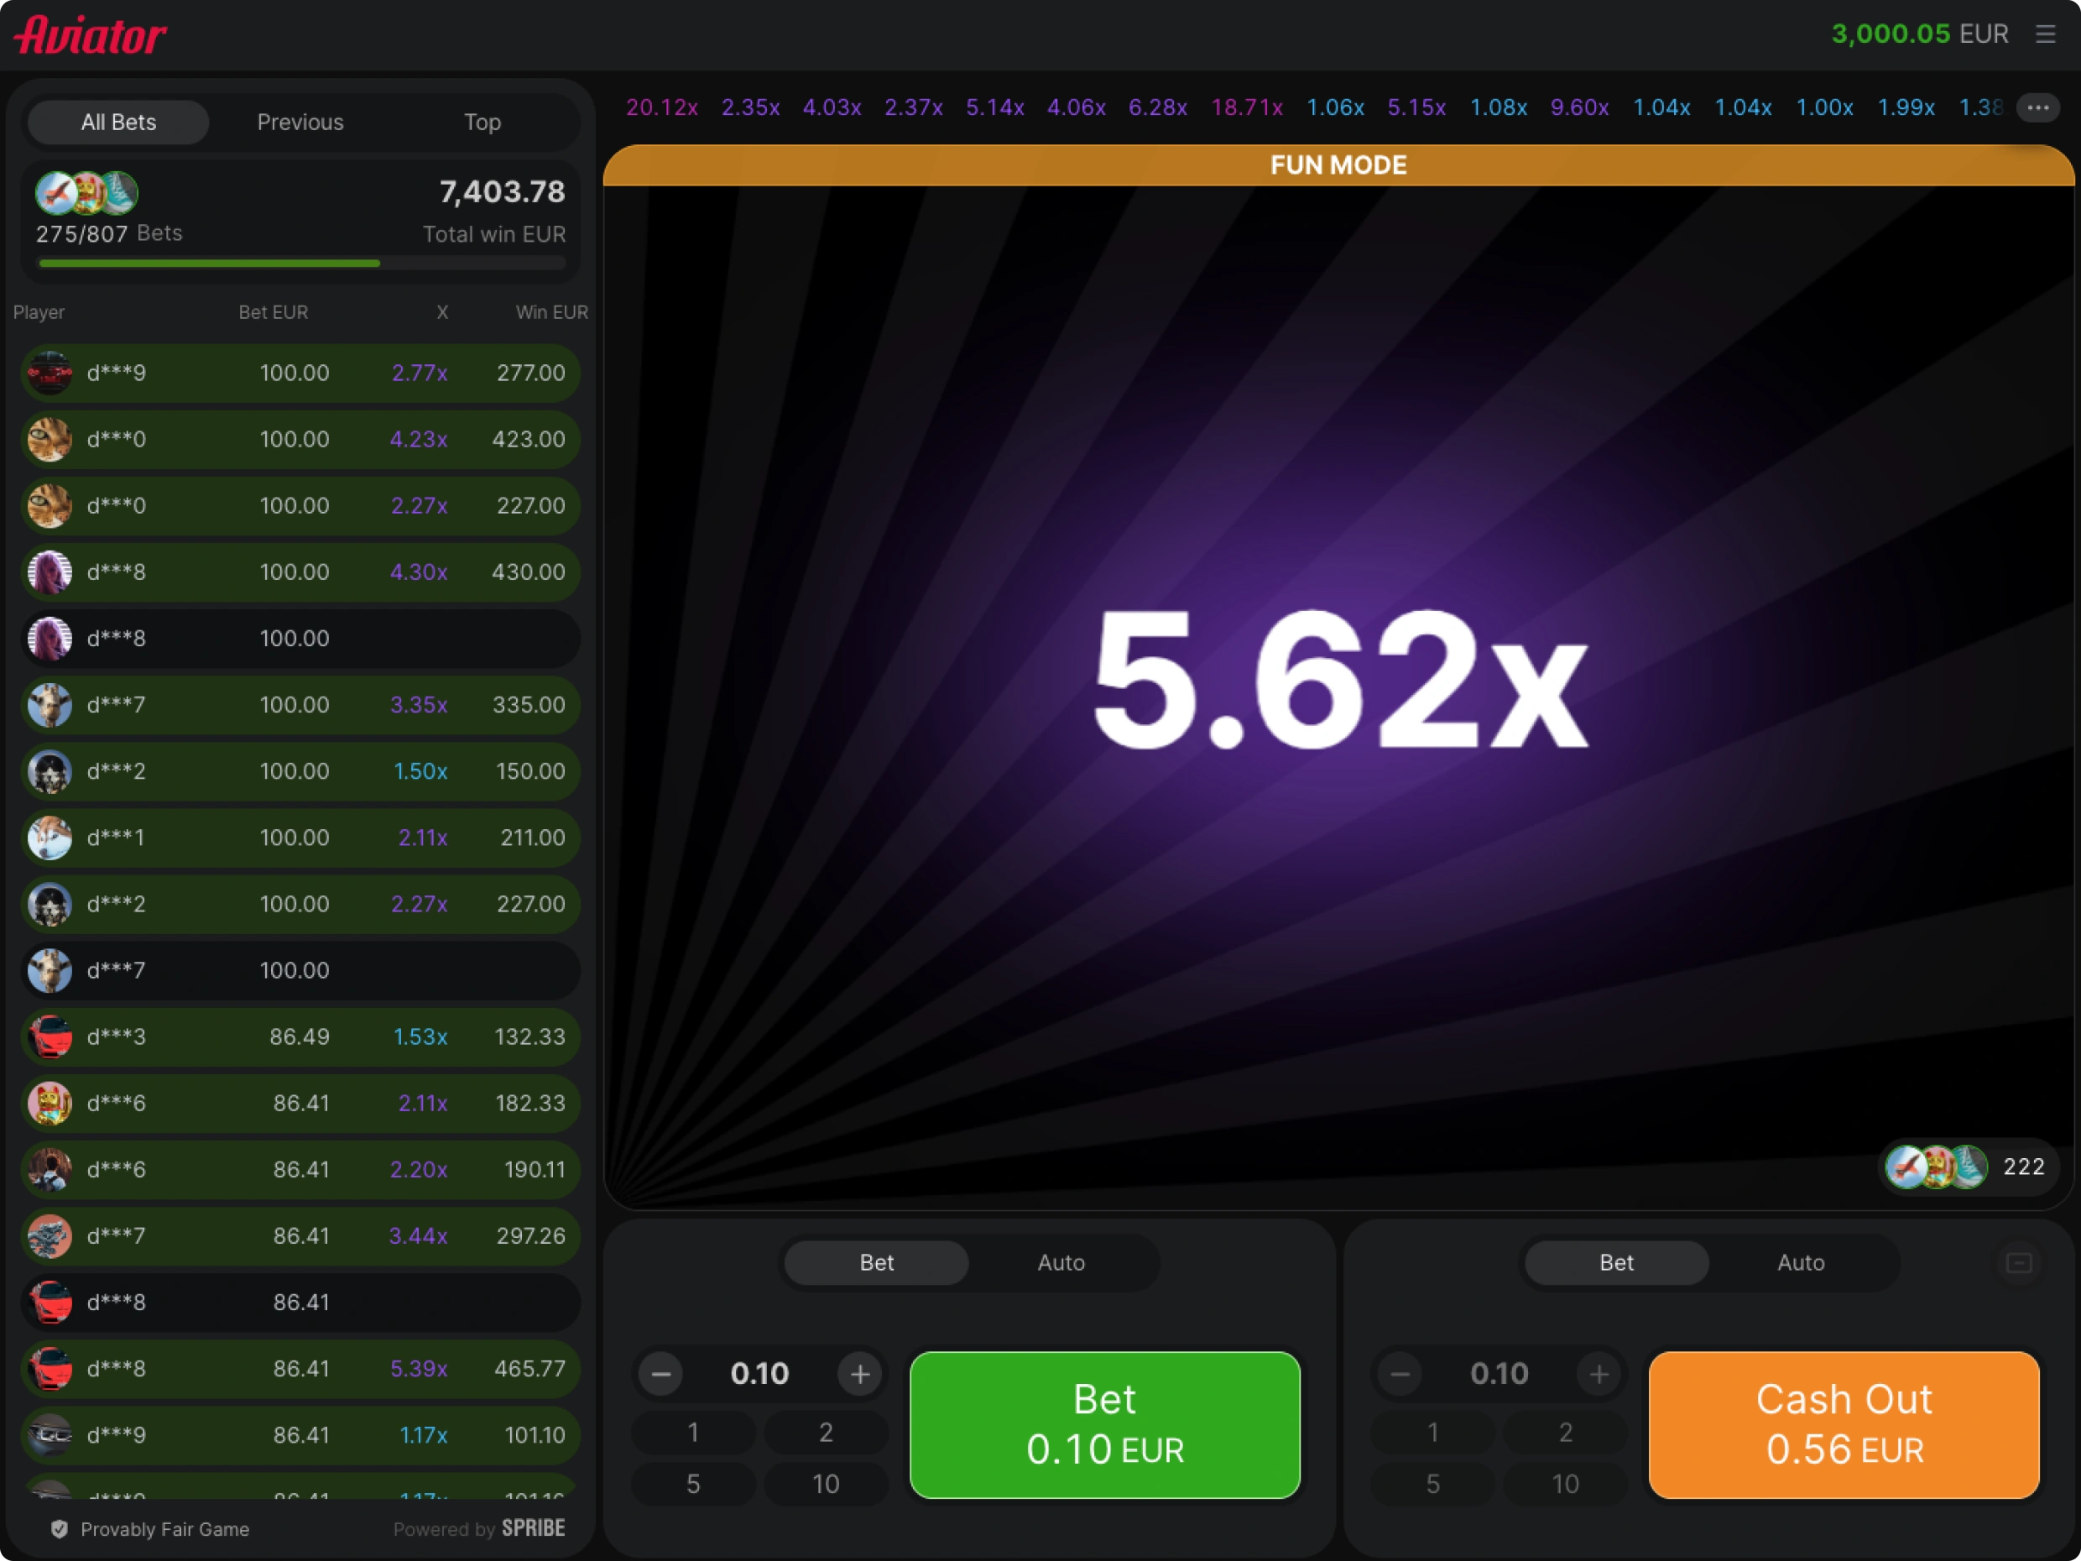Click the 0.10 bet amount input field
Screen dimensions: 2081x1561
(x=759, y=1375)
